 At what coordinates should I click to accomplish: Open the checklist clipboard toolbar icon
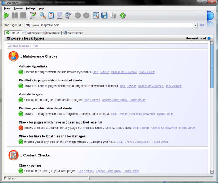tap(51, 15)
